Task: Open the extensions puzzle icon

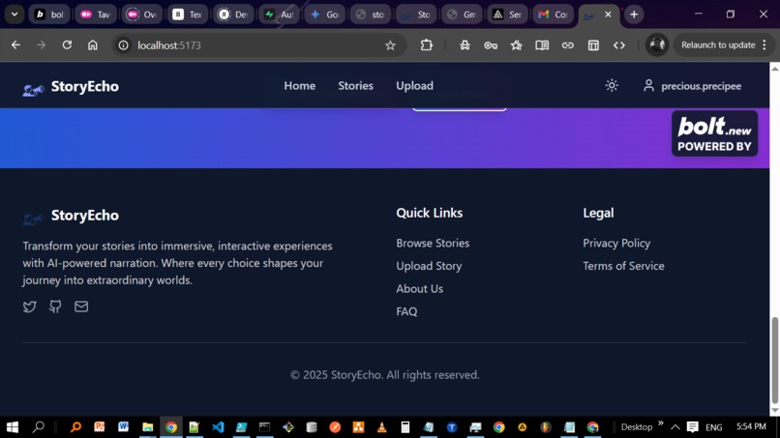Action: 427,45
